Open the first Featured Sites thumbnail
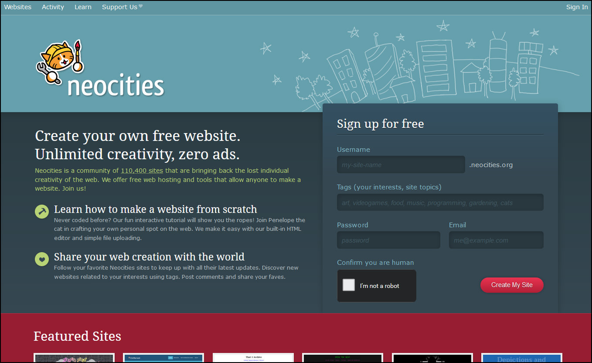 pos(74,358)
